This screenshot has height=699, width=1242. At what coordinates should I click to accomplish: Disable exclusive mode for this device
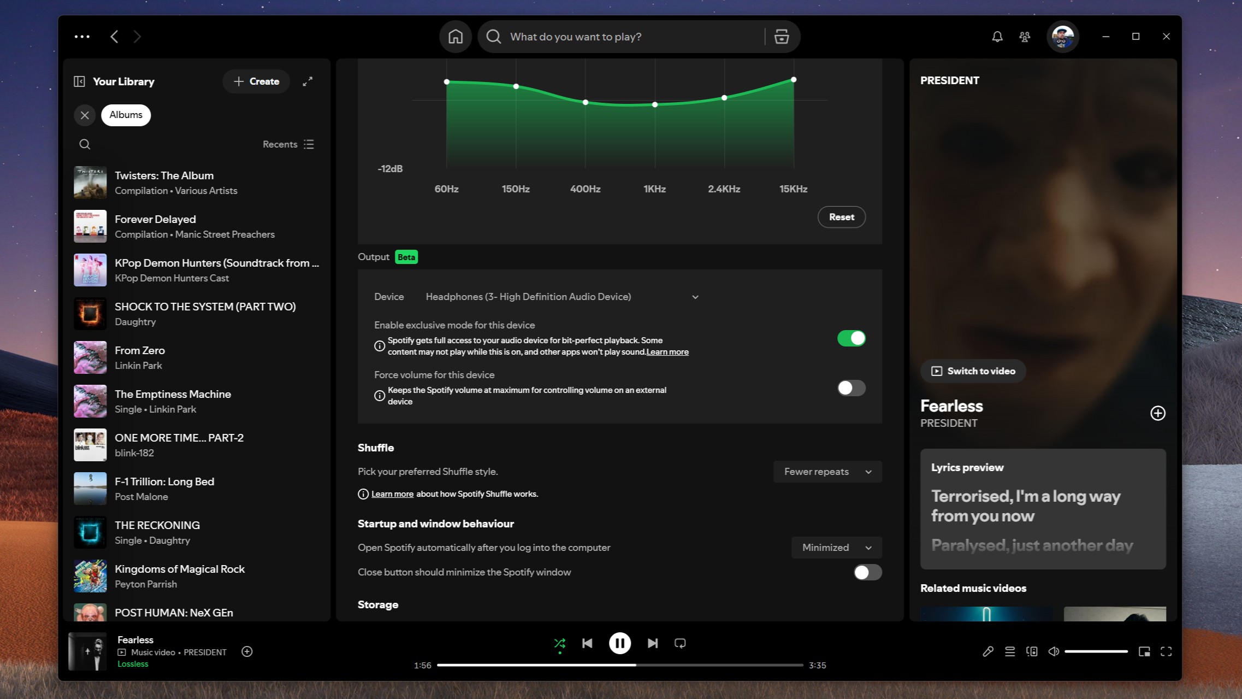[x=851, y=338]
